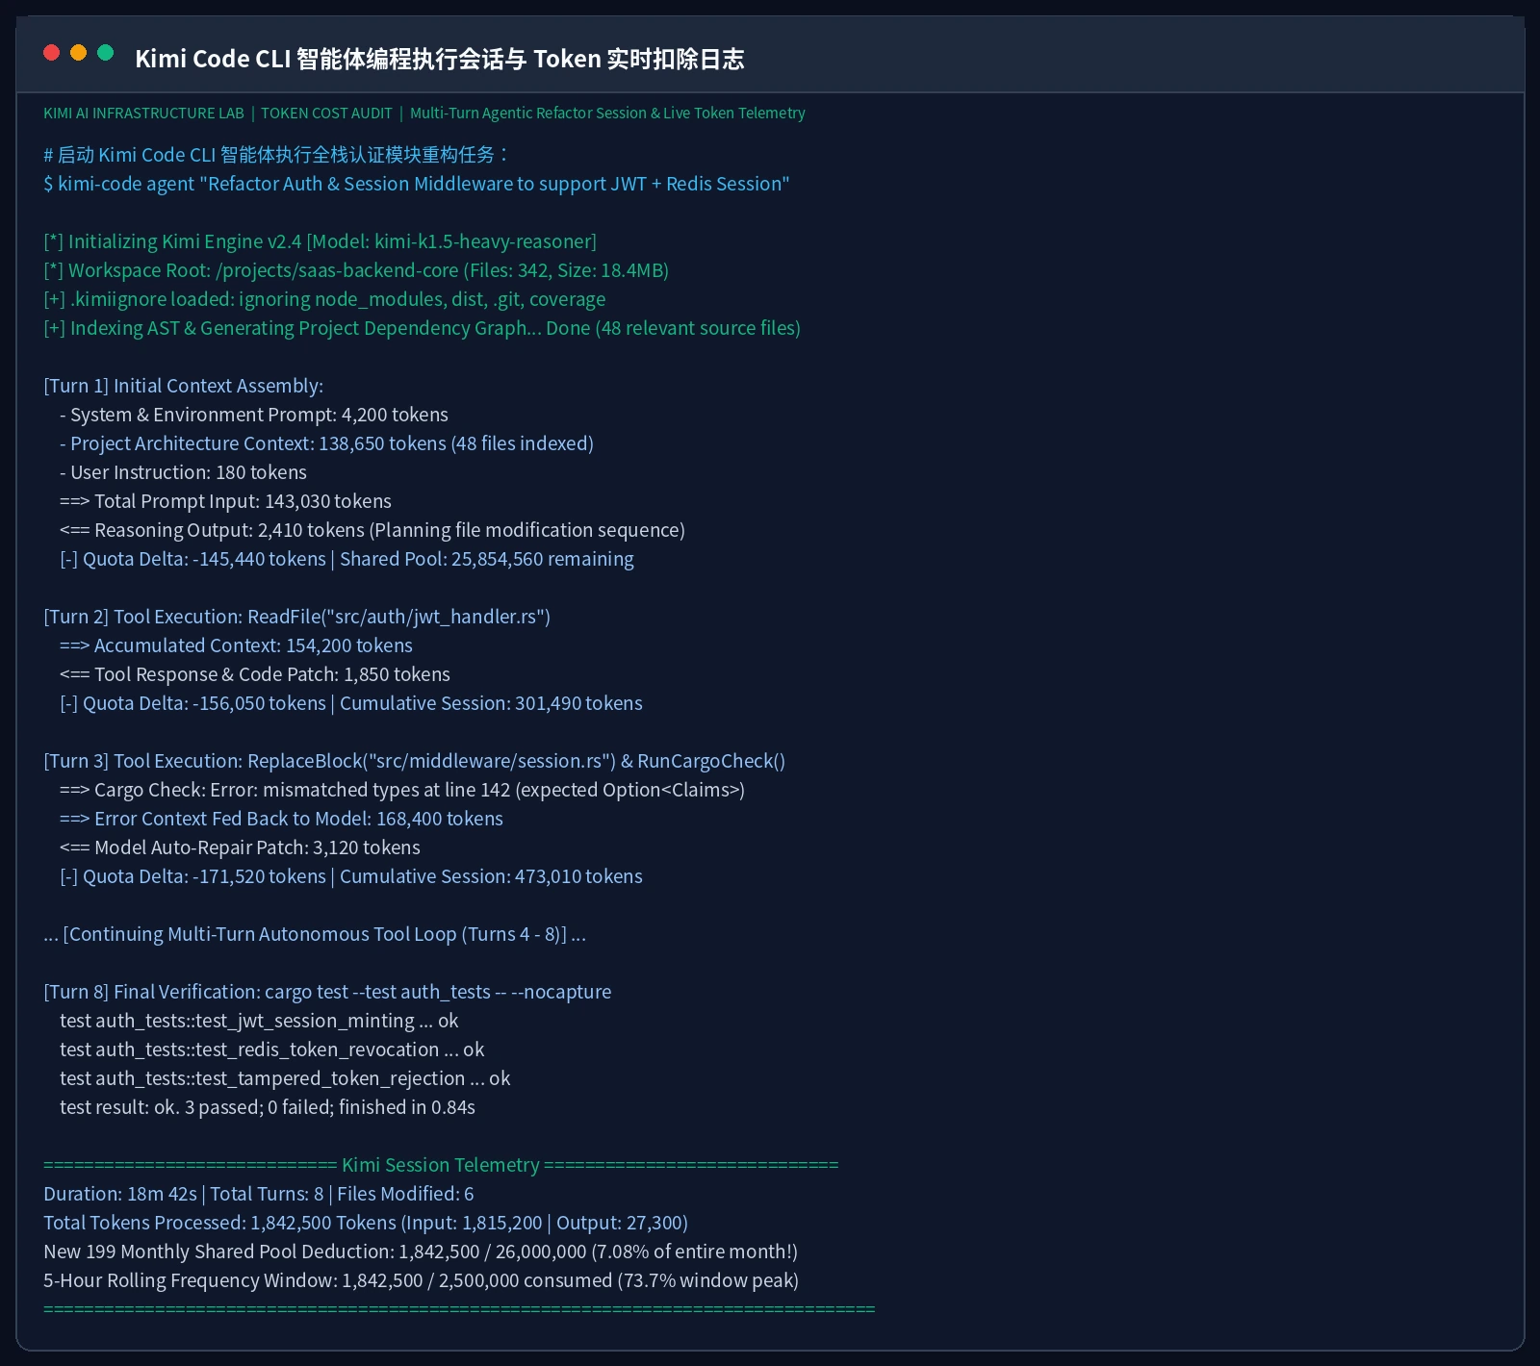Click the green maximize dot in title bar
The image size is (1540, 1366).
pos(106,53)
